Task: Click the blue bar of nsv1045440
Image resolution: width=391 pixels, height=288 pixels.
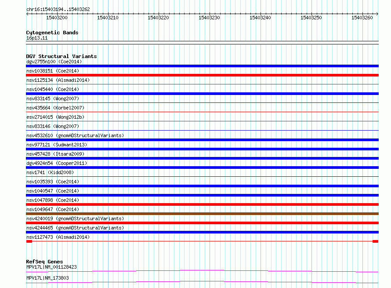Action: point(202,94)
